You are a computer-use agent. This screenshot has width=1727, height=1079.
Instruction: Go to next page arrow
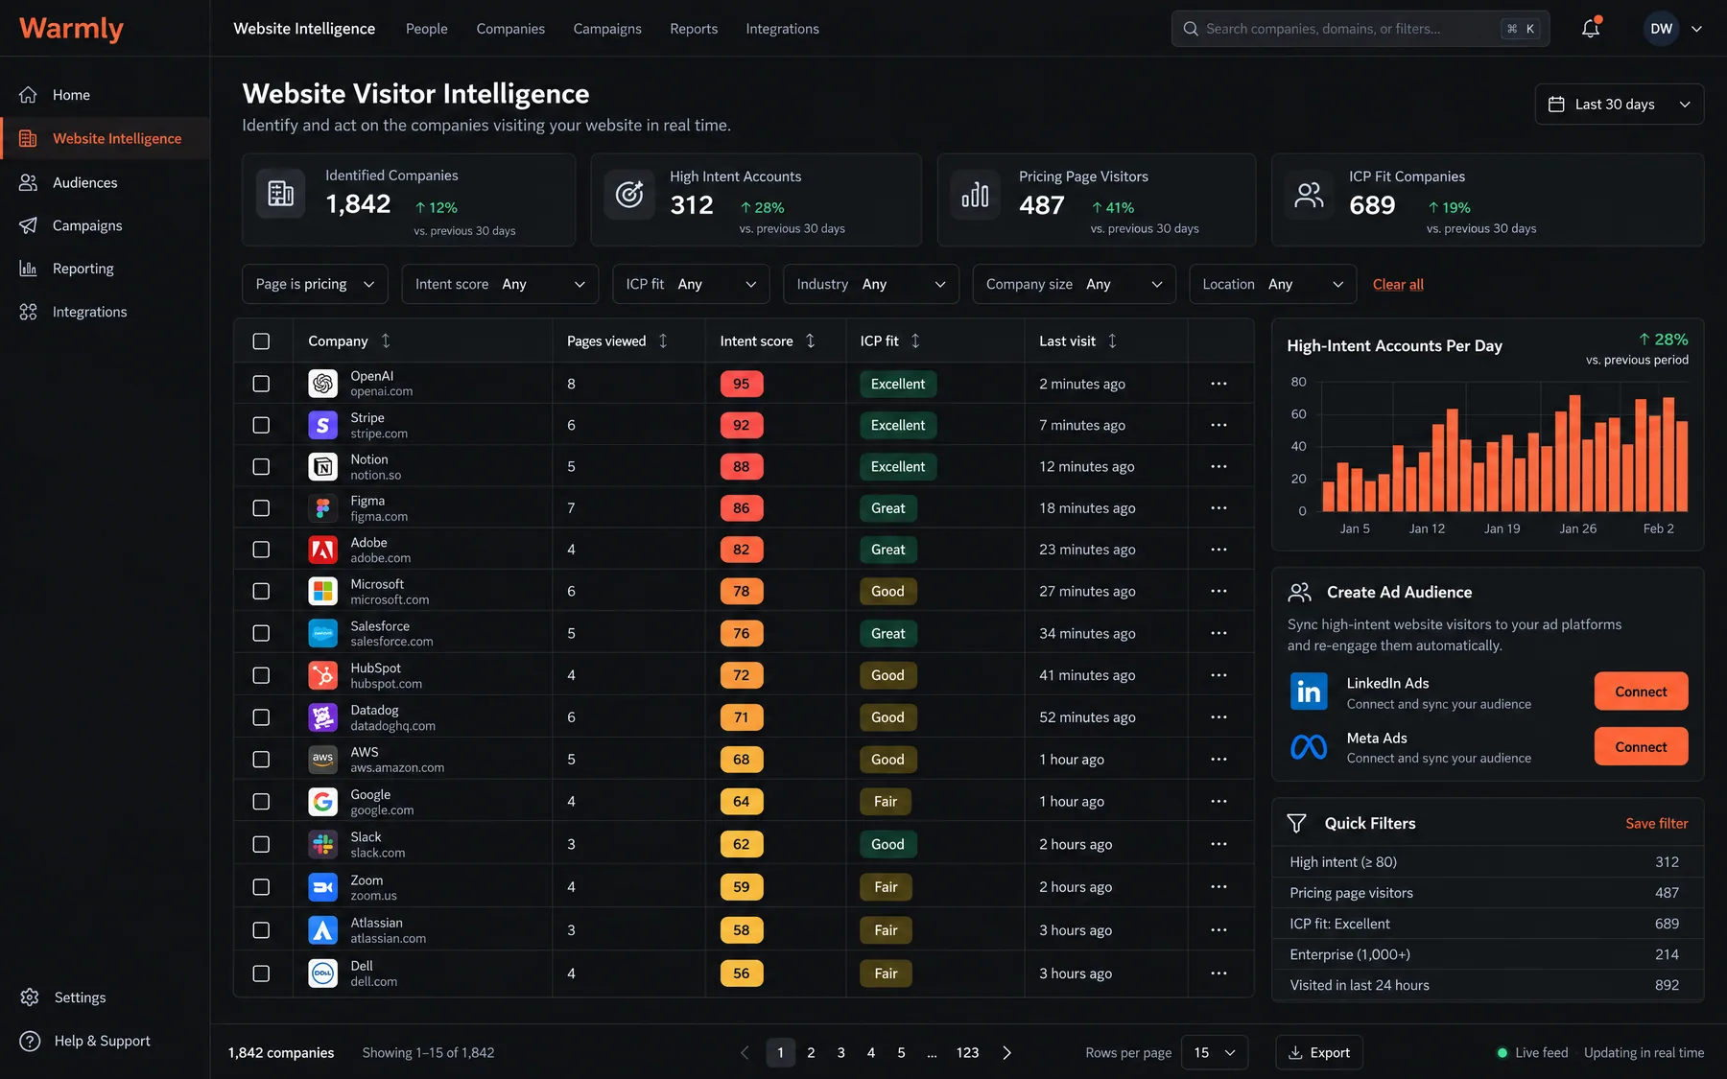[1006, 1052]
